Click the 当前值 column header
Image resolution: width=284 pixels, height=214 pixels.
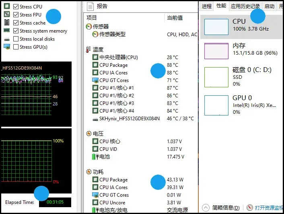(x=175, y=18)
